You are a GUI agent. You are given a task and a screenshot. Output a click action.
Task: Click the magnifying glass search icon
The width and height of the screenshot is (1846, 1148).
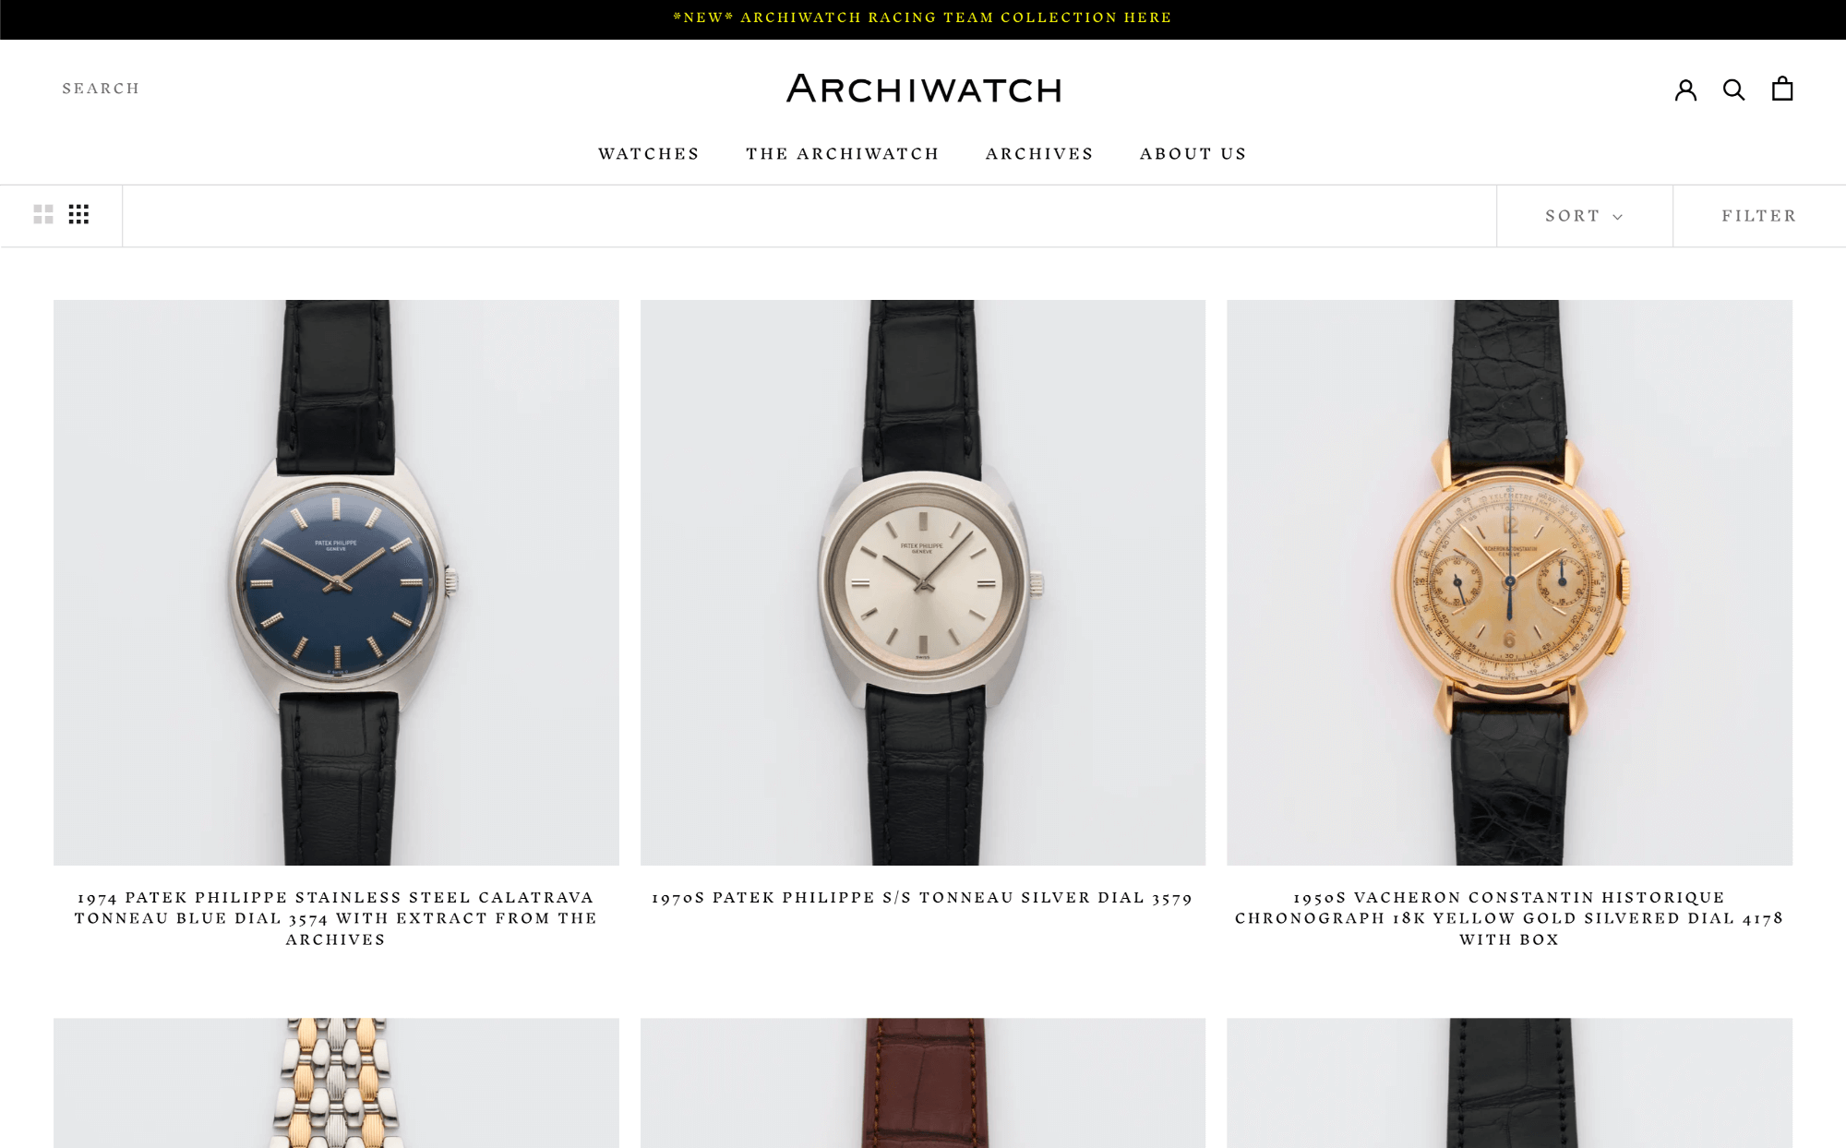point(1733,90)
